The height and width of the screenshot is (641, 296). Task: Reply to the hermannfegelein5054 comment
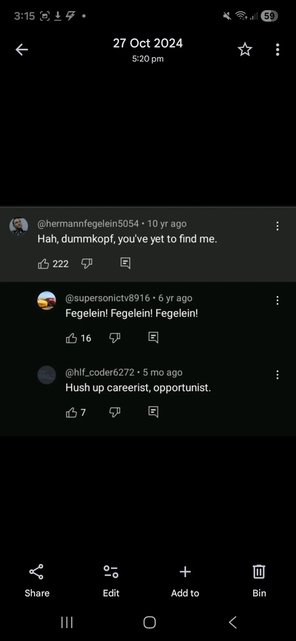pos(125,263)
